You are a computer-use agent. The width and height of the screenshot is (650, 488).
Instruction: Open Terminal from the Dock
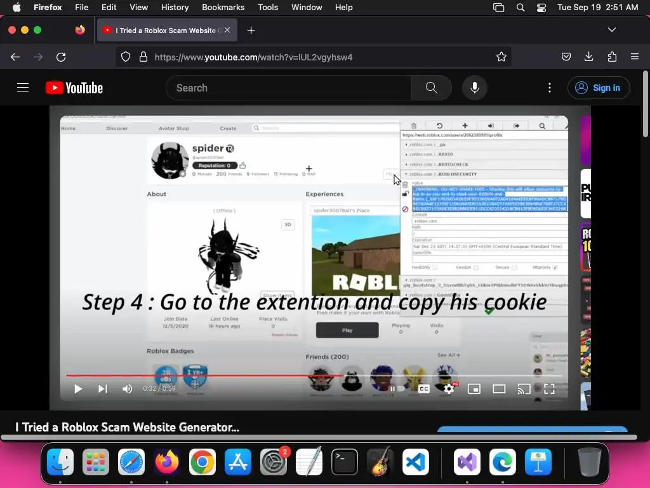pos(345,461)
